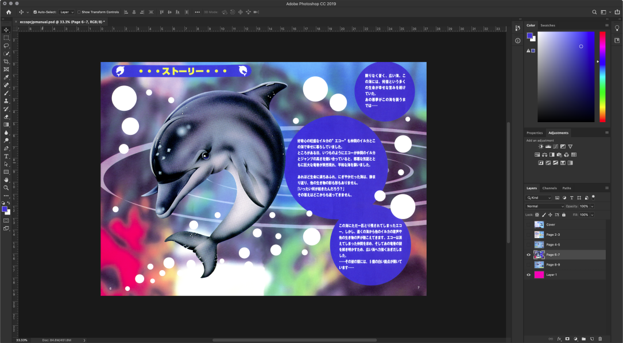This screenshot has width=623, height=343.
Task: Expand the layer Opacity dropdown arrow
Action: coord(592,206)
